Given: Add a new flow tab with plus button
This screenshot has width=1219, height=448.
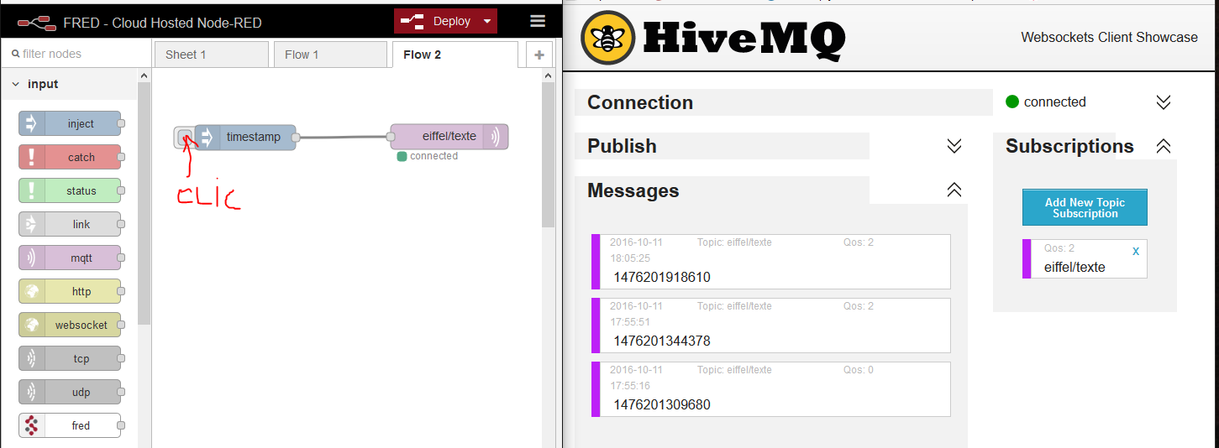Looking at the screenshot, I should [x=539, y=55].
